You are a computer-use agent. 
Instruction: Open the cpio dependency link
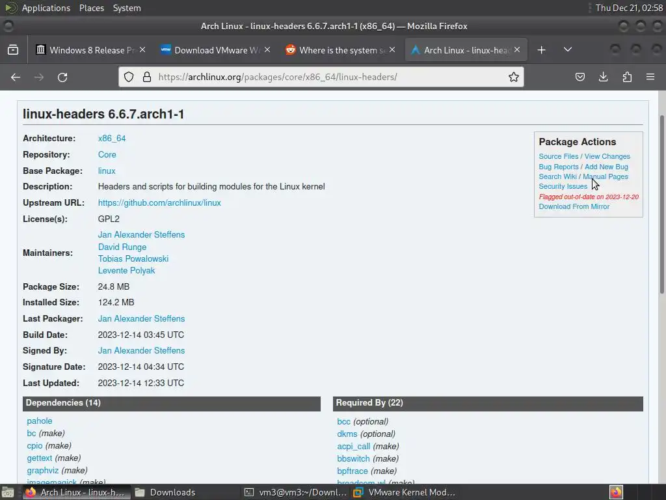[35, 445]
